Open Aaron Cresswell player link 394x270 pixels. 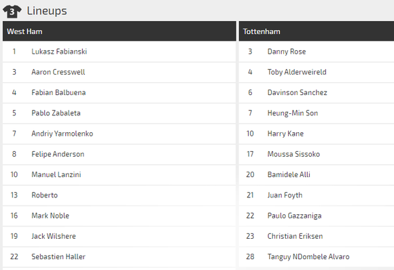(x=58, y=72)
